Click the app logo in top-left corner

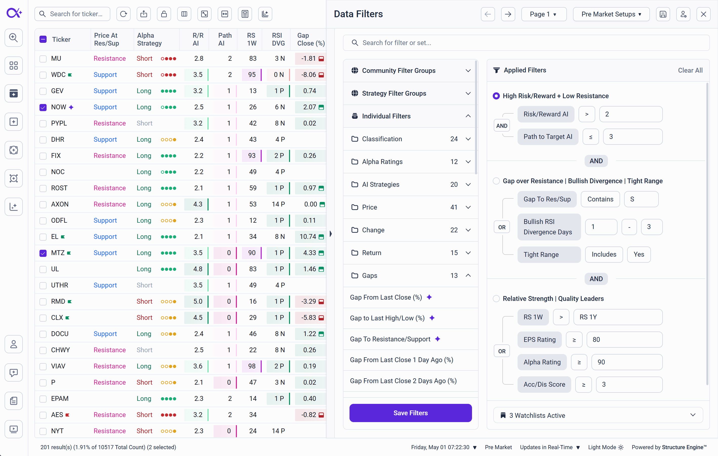coord(14,13)
